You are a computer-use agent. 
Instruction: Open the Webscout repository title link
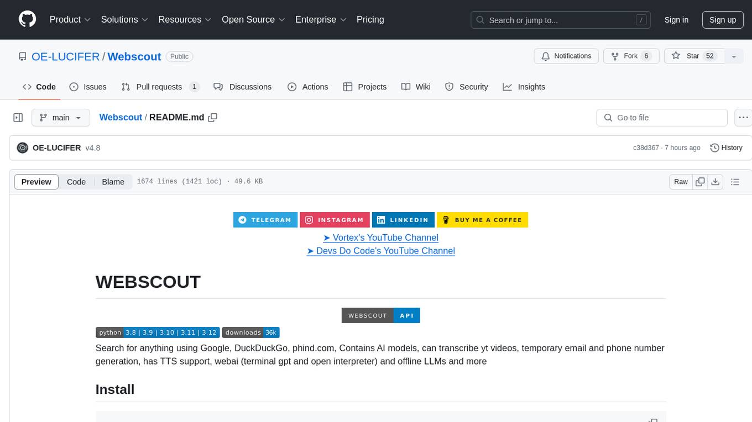(x=134, y=56)
